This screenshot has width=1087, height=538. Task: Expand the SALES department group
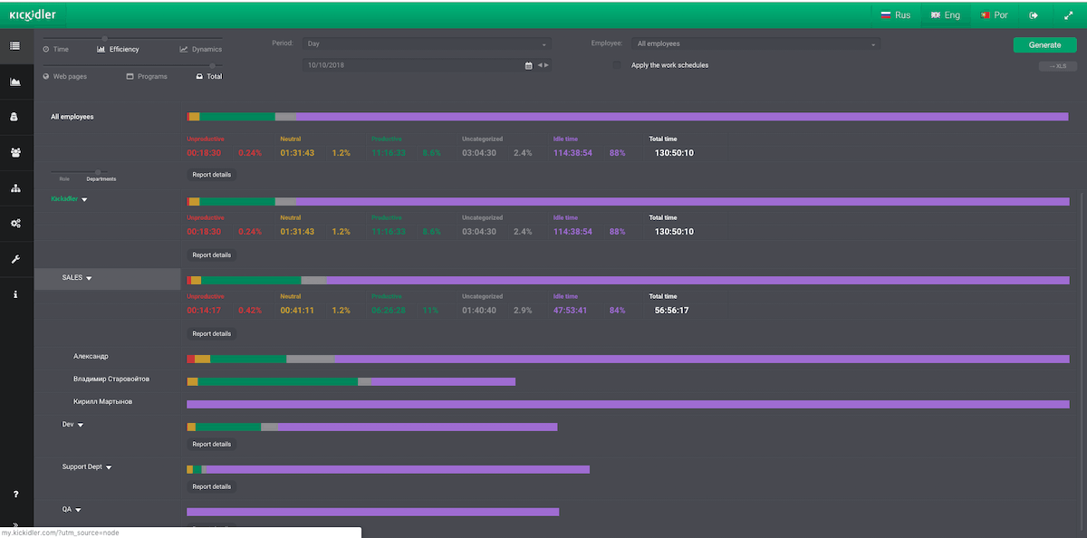pyautogui.click(x=86, y=277)
